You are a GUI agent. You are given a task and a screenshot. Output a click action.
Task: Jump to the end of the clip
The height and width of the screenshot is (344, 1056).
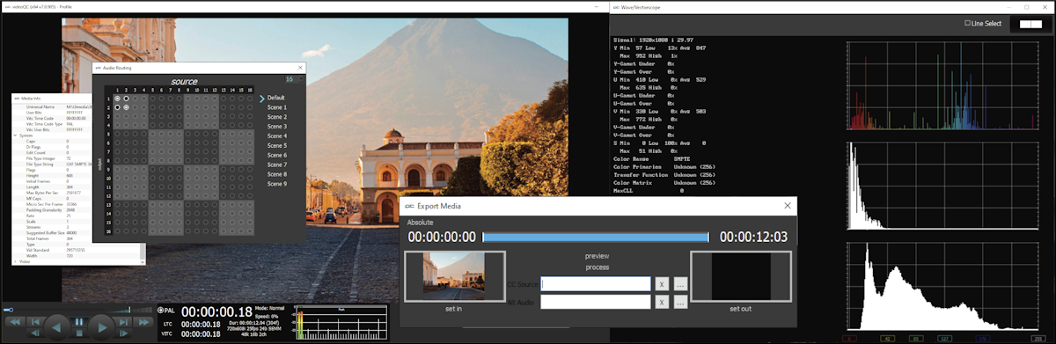pyautogui.click(x=123, y=322)
